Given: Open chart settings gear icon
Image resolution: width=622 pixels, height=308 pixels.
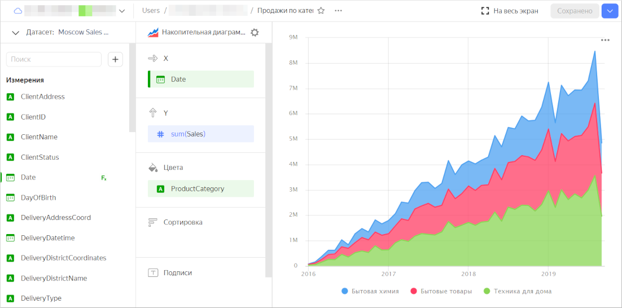Looking at the screenshot, I should [255, 33].
